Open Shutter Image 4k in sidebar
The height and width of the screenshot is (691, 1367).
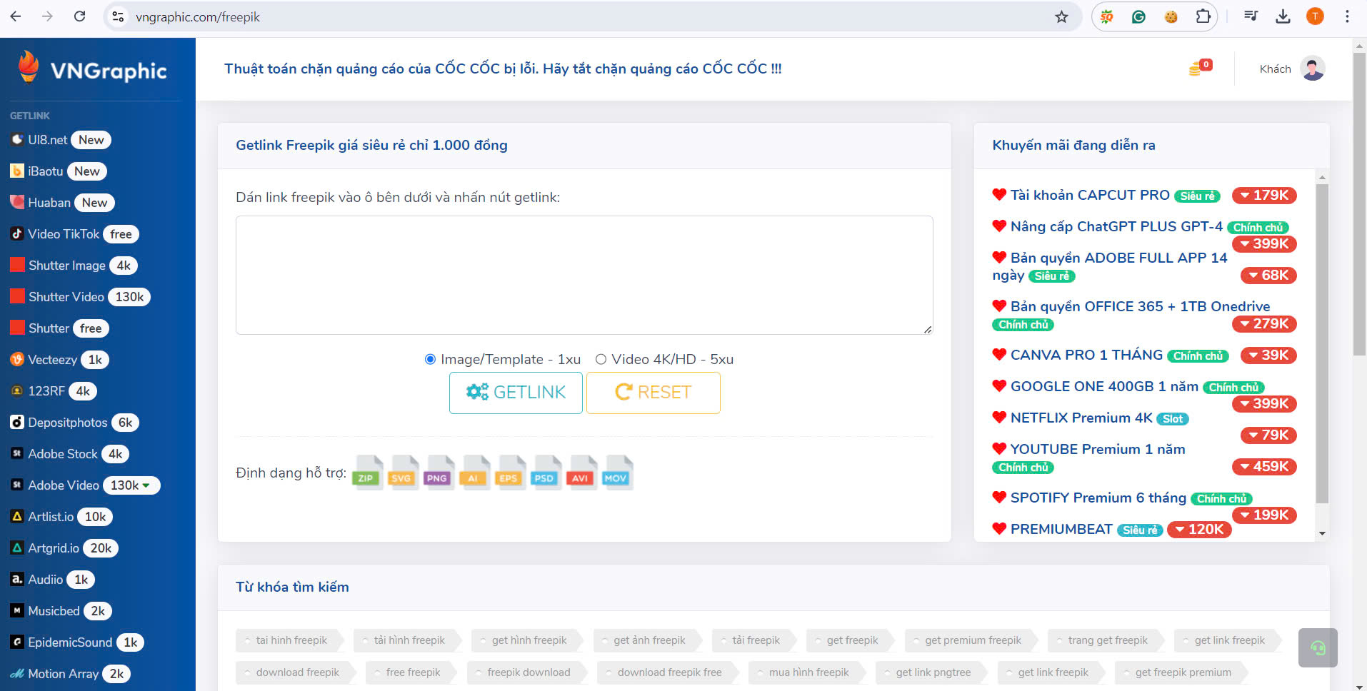(74, 266)
